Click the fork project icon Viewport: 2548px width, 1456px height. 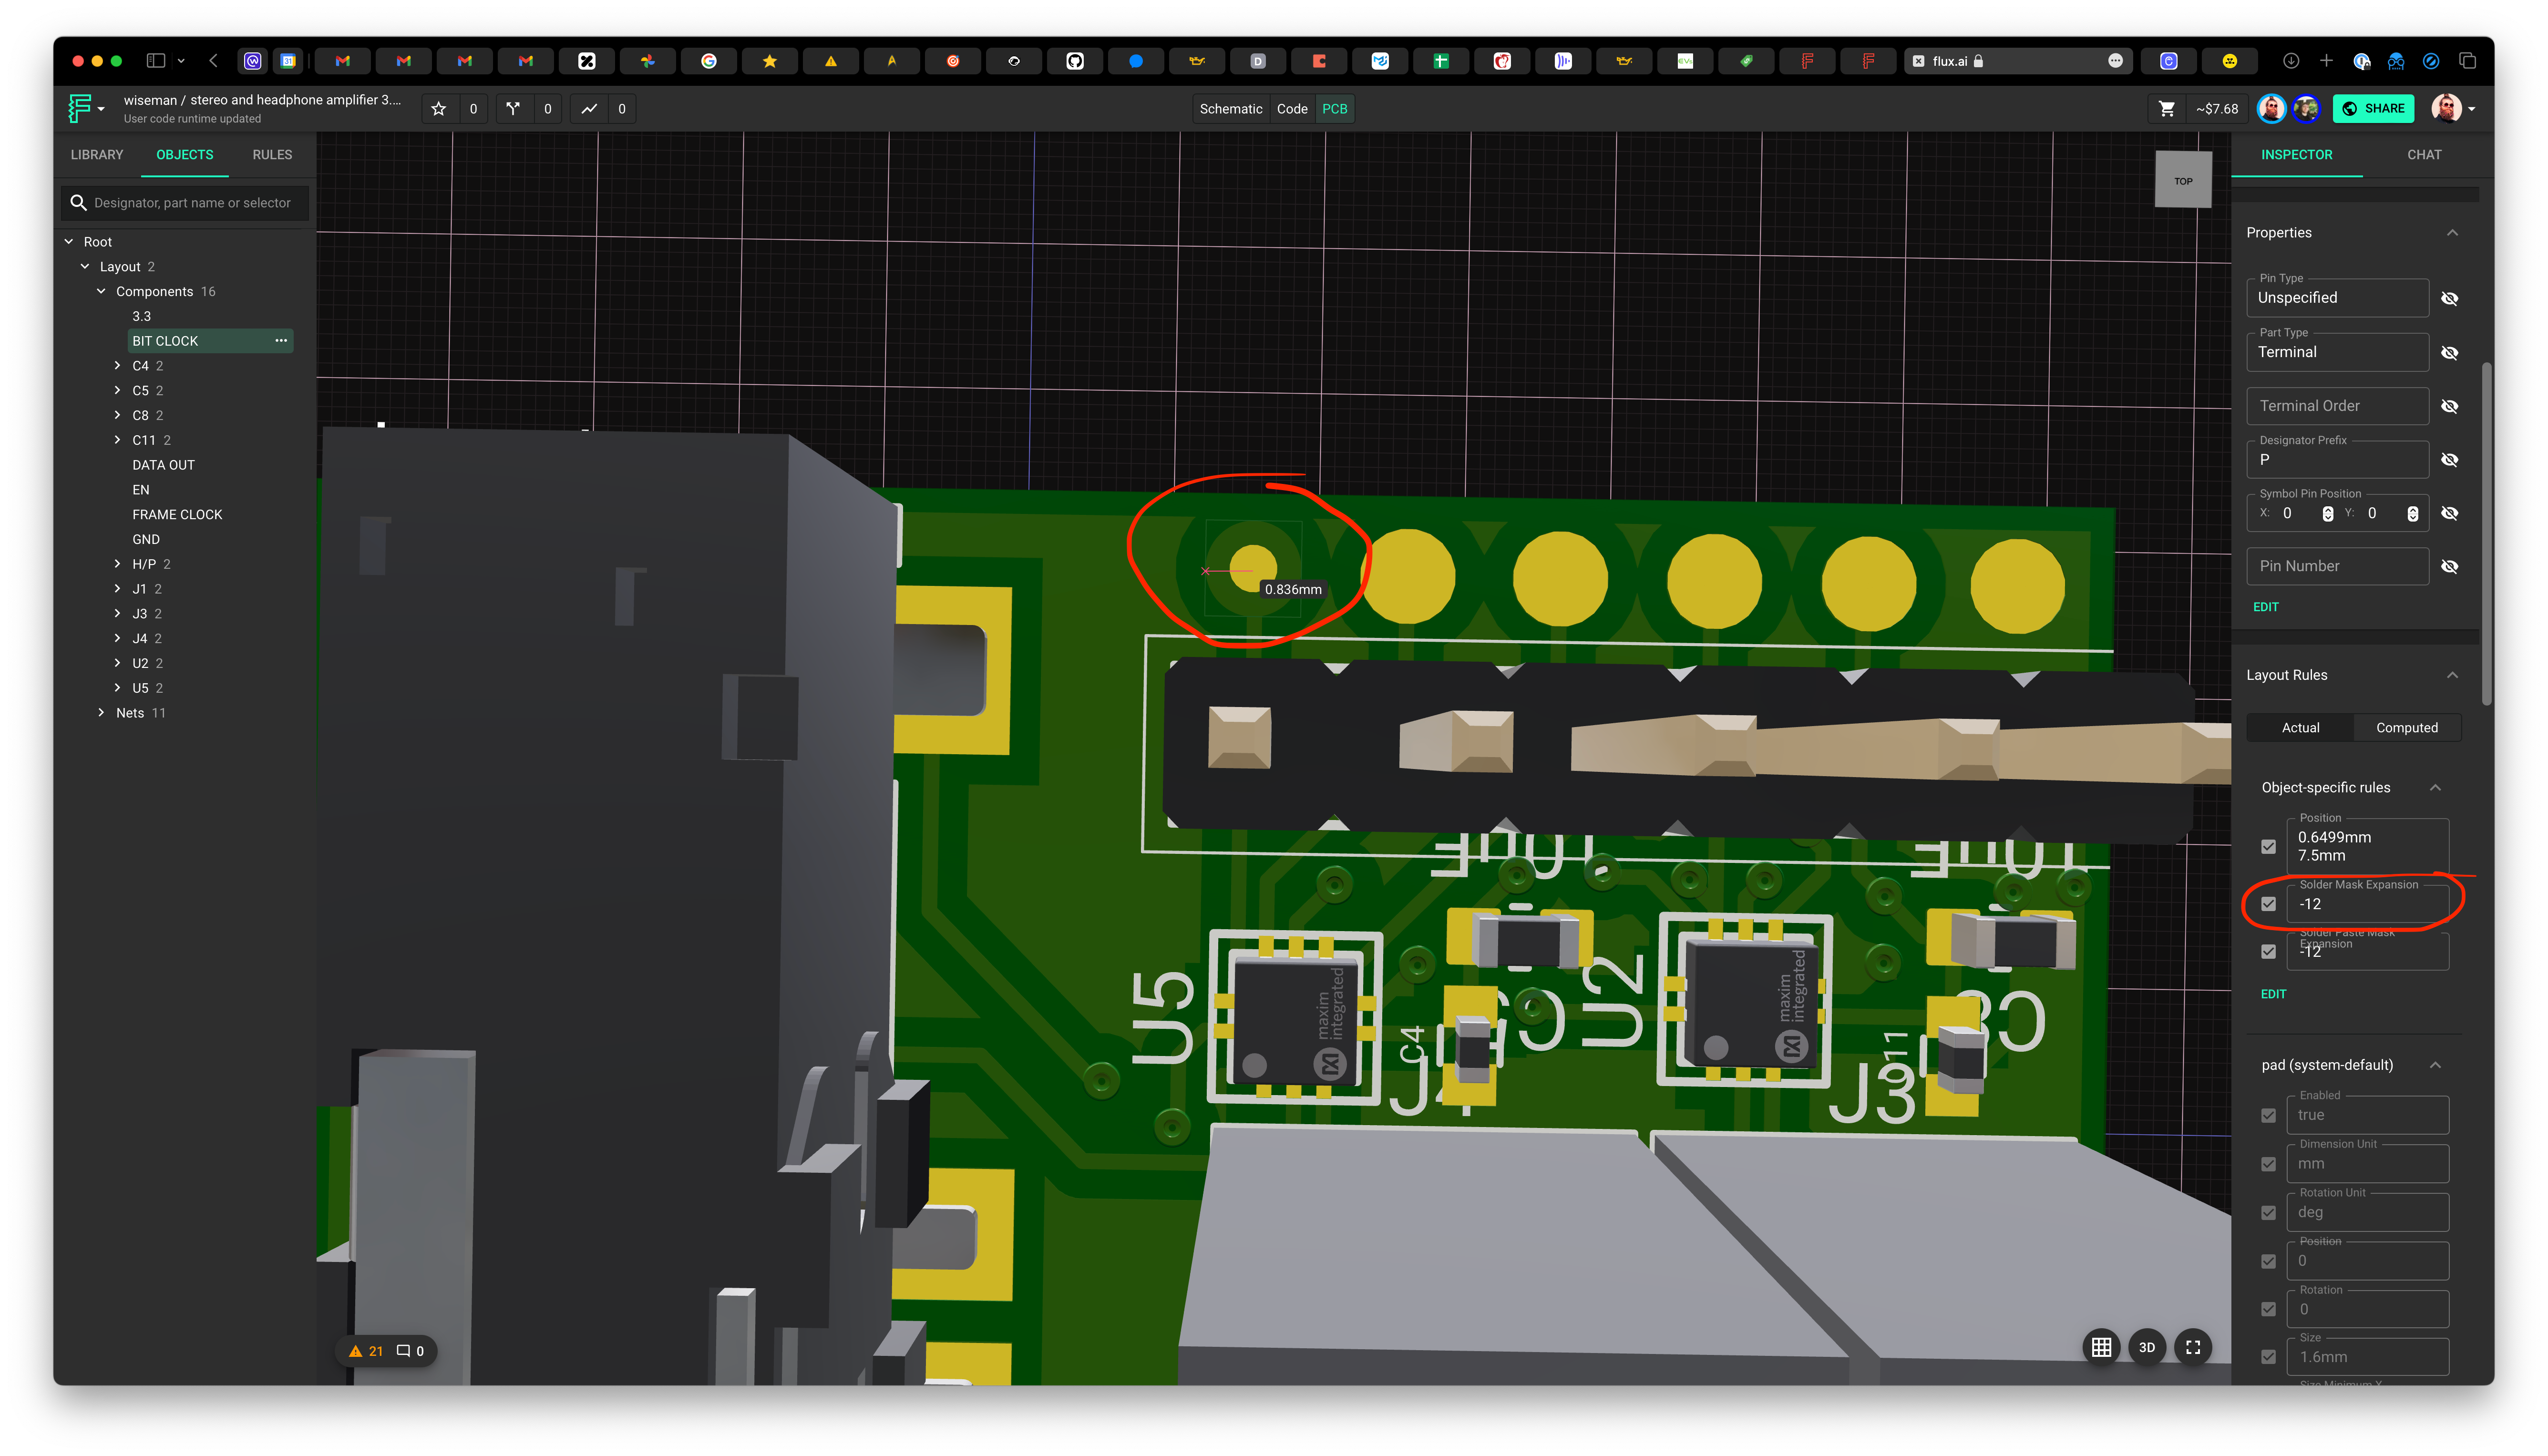pos(513,109)
